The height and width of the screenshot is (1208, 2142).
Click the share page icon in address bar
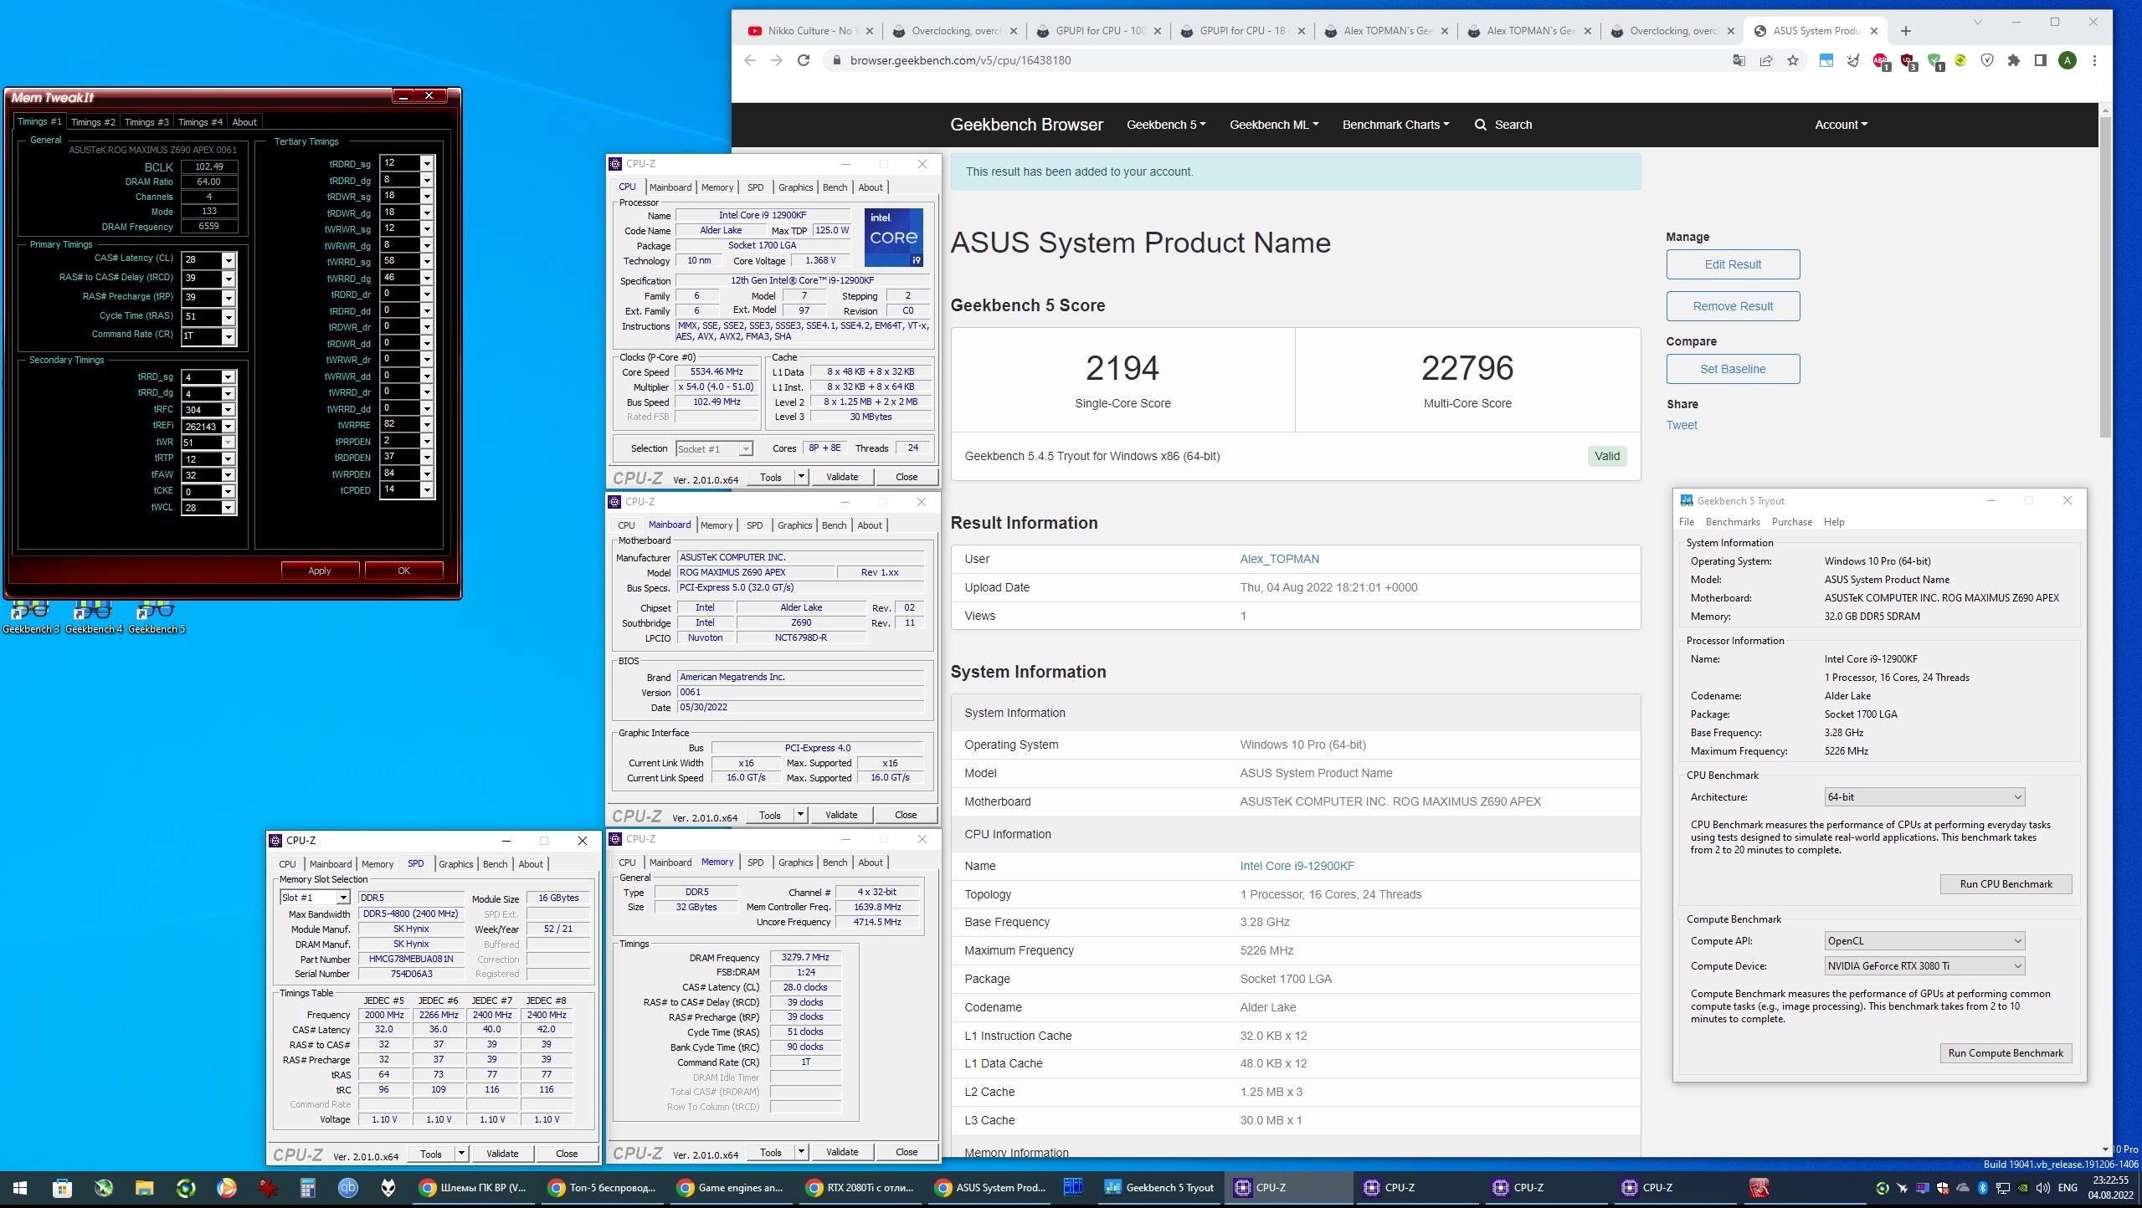click(x=1766, y=60)
